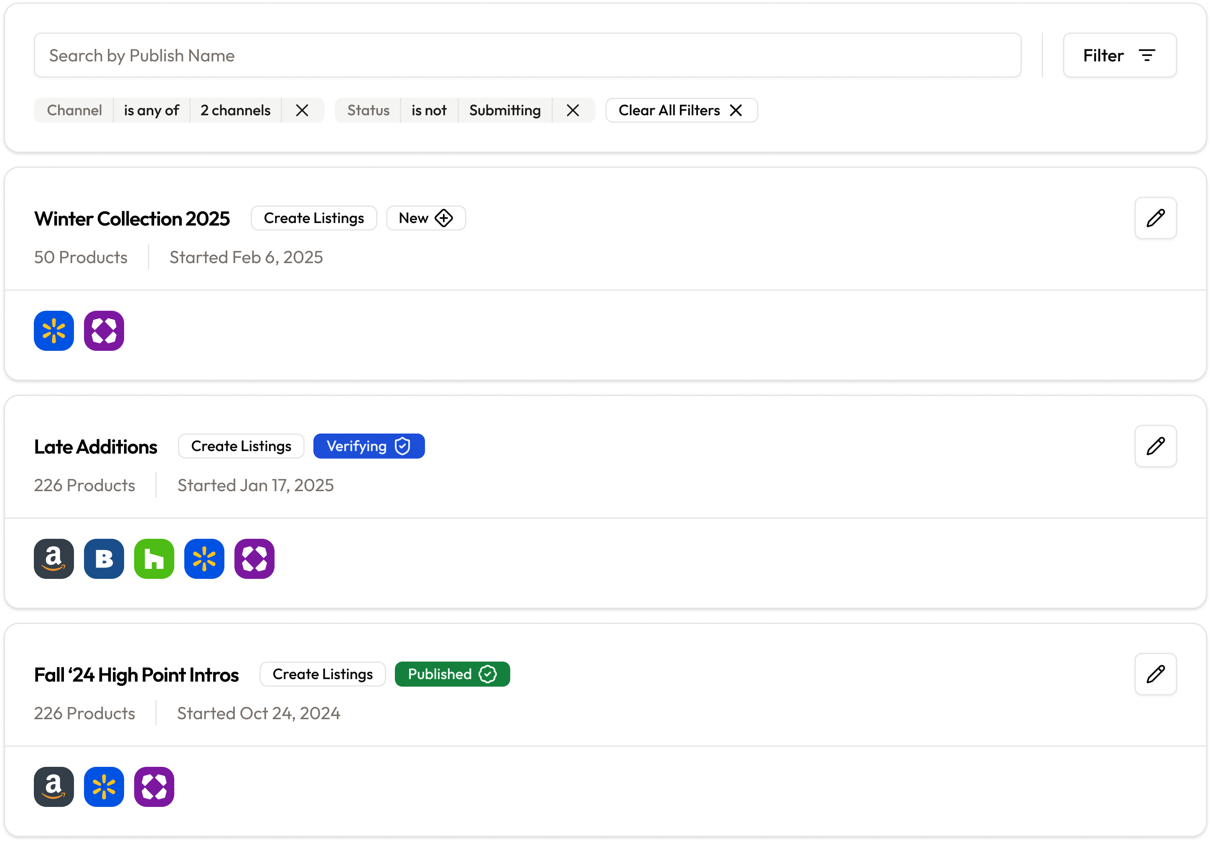The image size is (1211, 842).
Task: Click the Amazon icon under Late Additions
Action: (54, 558)
